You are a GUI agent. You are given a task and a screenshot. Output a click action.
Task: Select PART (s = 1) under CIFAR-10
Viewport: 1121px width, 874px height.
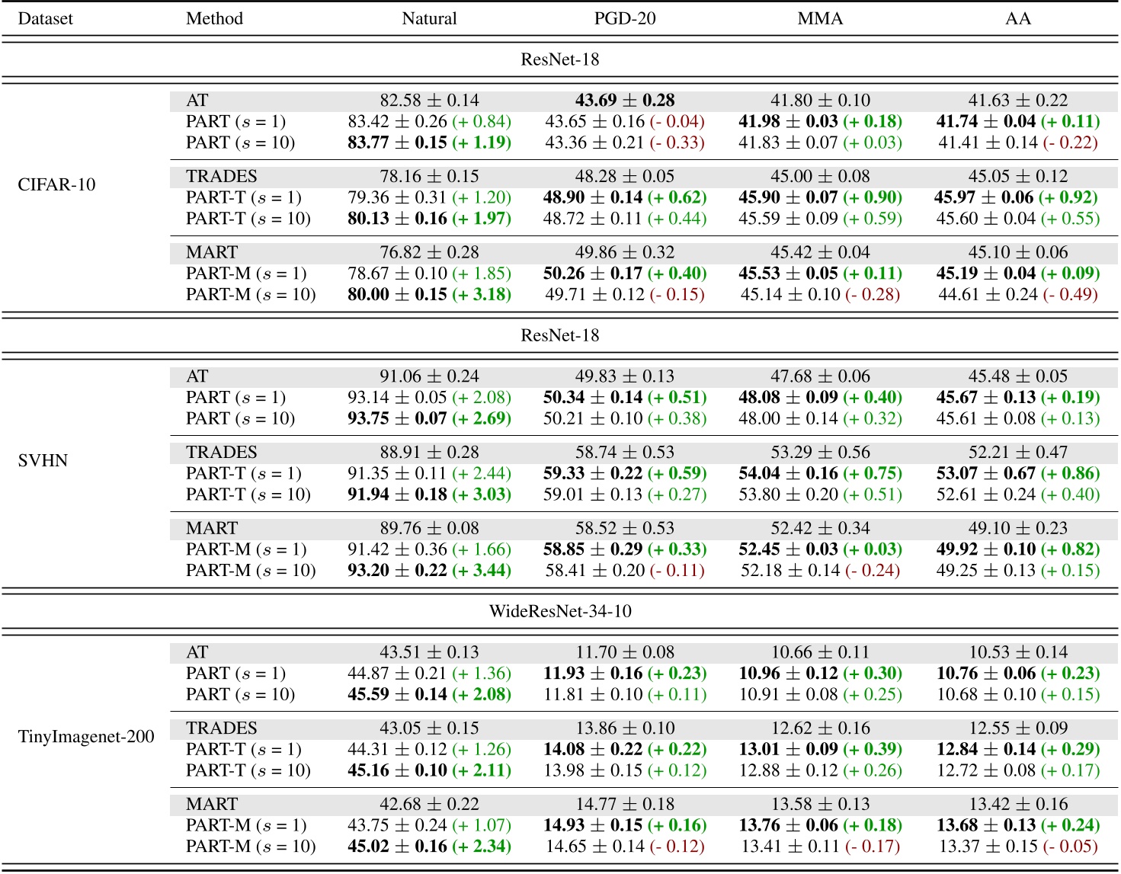pos(231,120)
